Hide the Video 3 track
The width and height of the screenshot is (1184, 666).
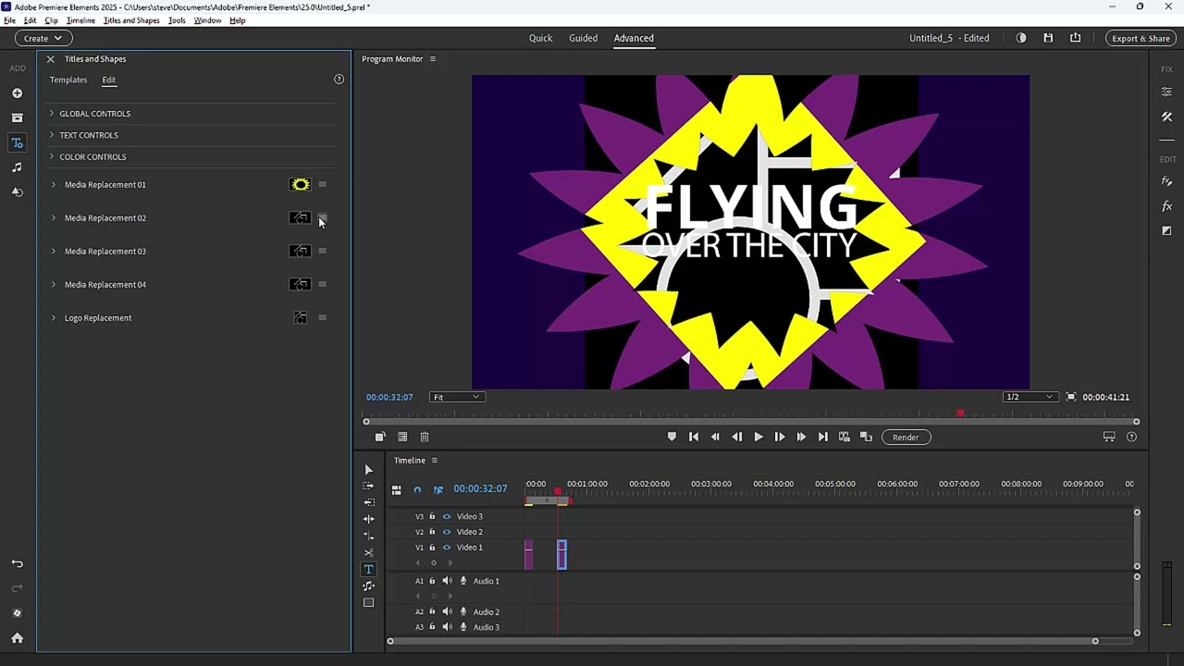click(447, 517)
